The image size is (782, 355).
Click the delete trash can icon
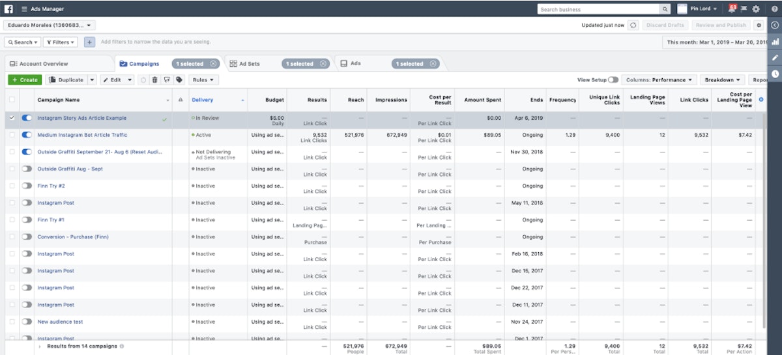click(154, 79)
